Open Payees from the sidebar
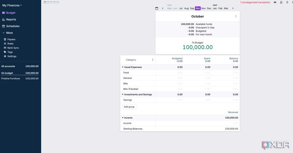 10,39
